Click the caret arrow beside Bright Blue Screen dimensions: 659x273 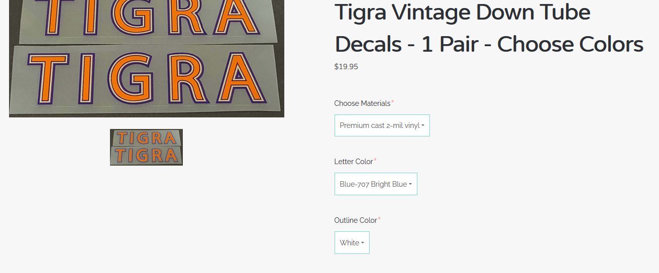click(x=410, y=185)
